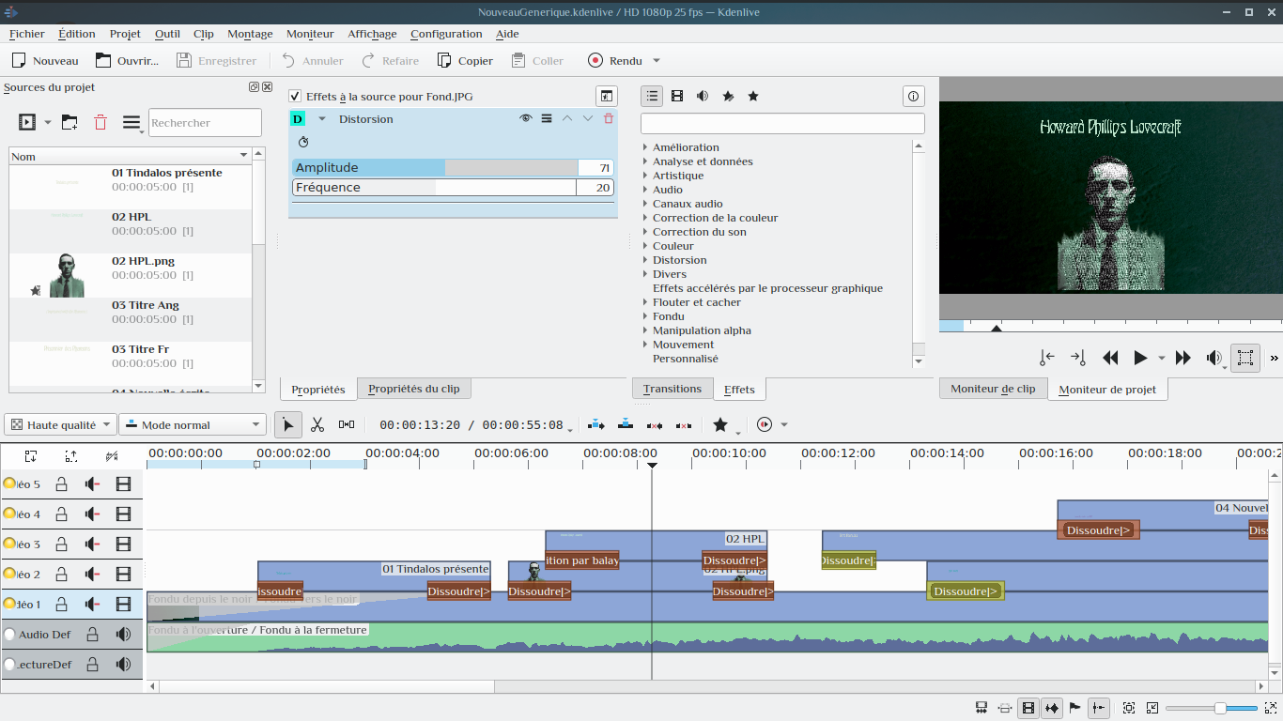Image resolution: width=1283 pixels, height=721 pixels.
Task: Open the Configuration menu
Action: 446,34
